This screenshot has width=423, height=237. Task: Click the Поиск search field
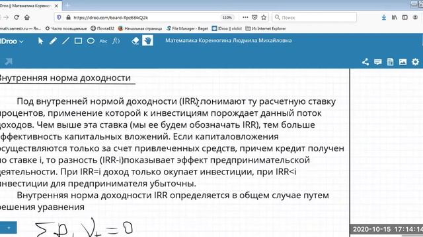315,18
